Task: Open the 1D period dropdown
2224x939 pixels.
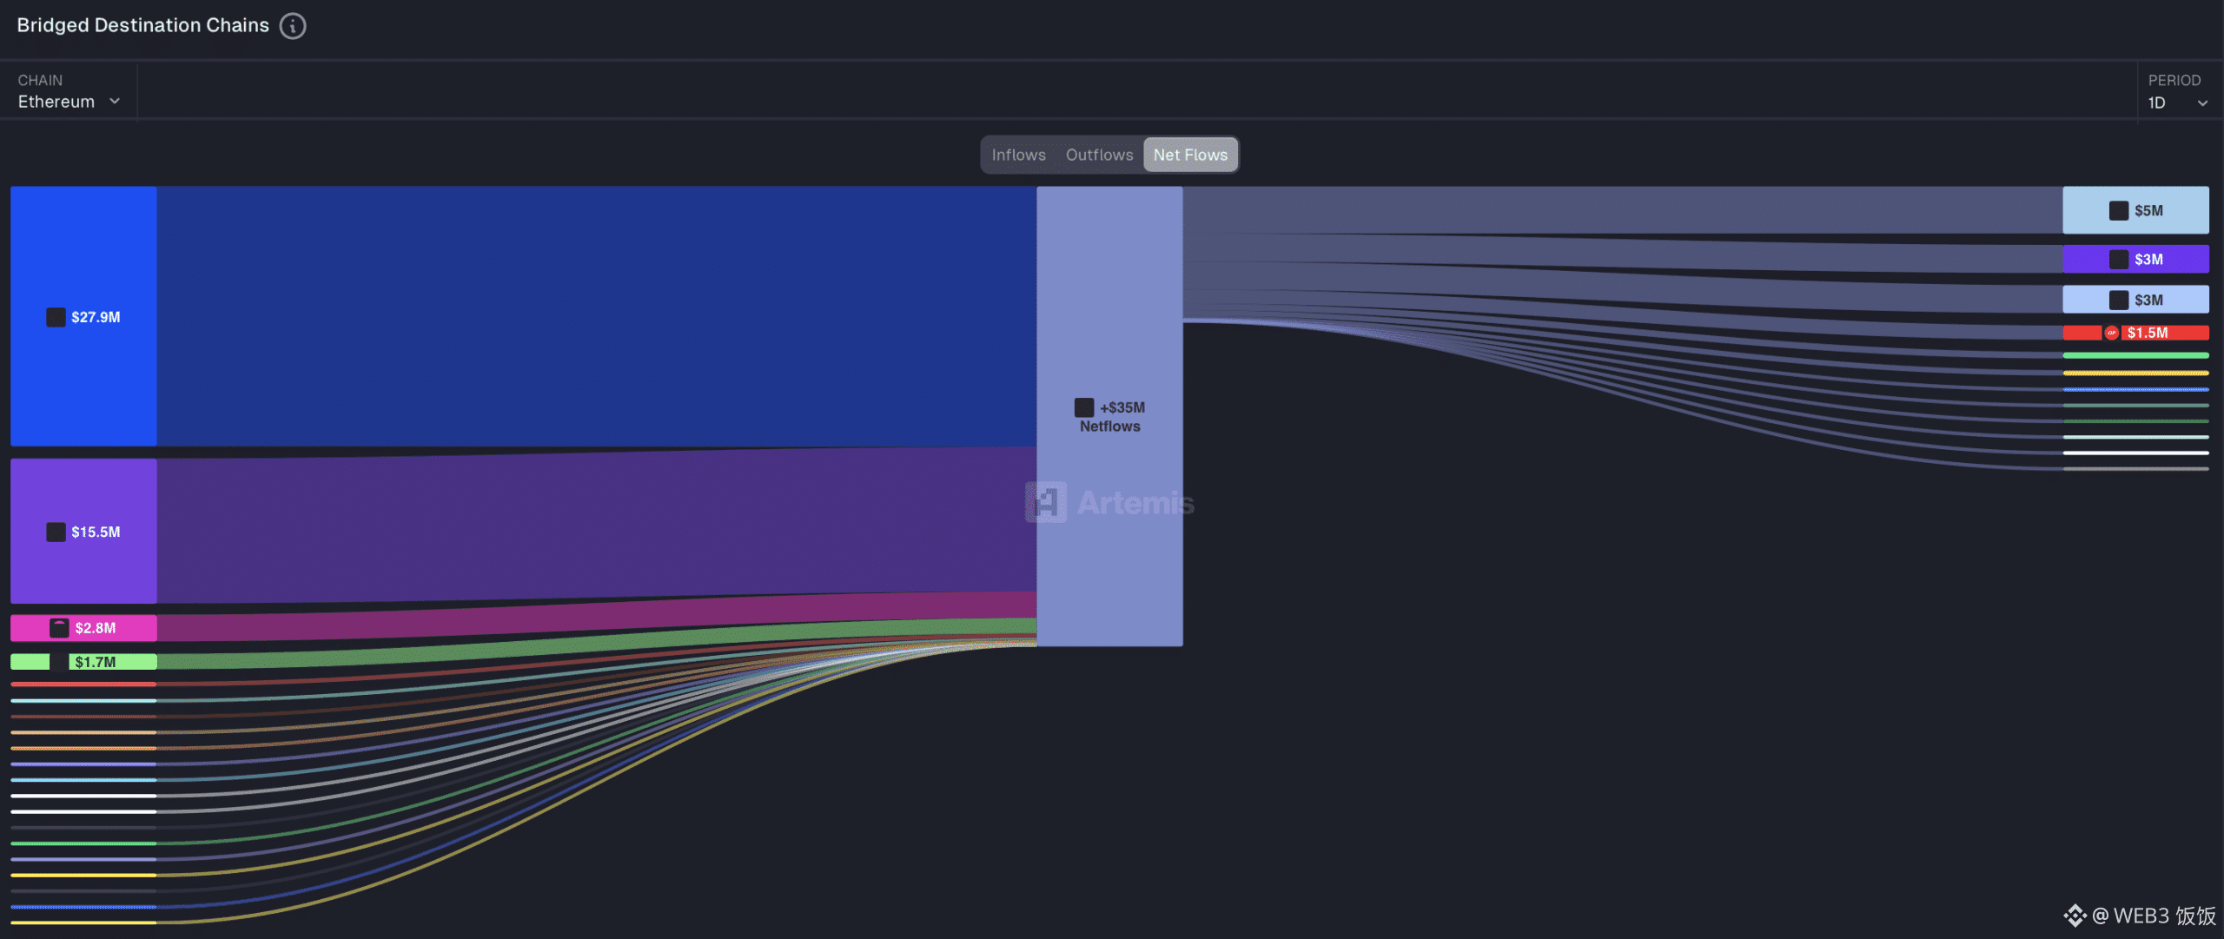Action: coord(2177,102)
